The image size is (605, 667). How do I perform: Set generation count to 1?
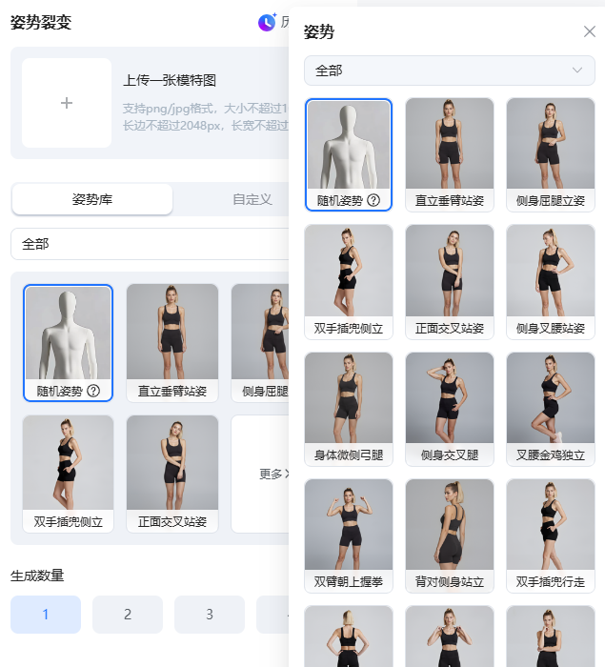point(46,615)
